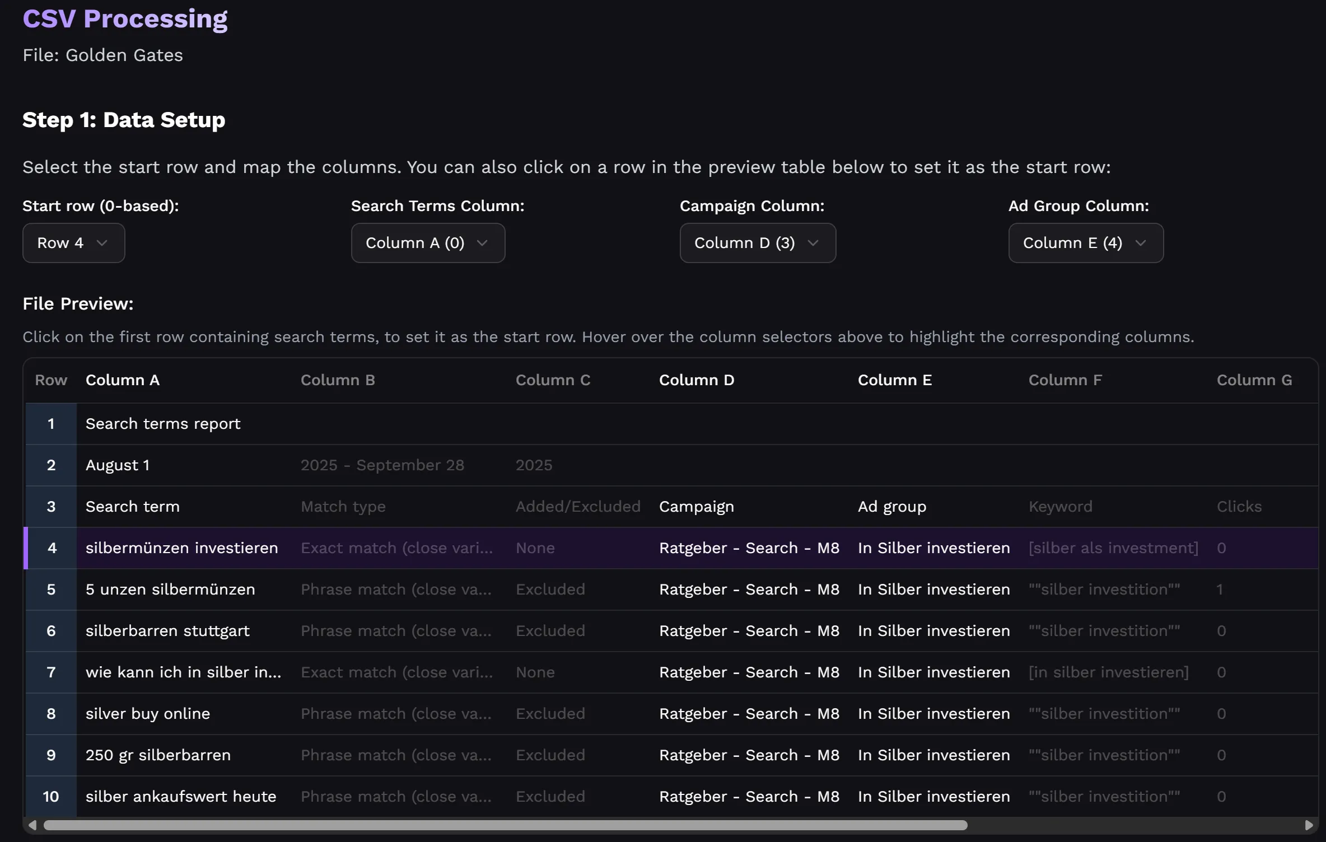
Task: Click the scrollbar left arrow
Action: [32, 825]
